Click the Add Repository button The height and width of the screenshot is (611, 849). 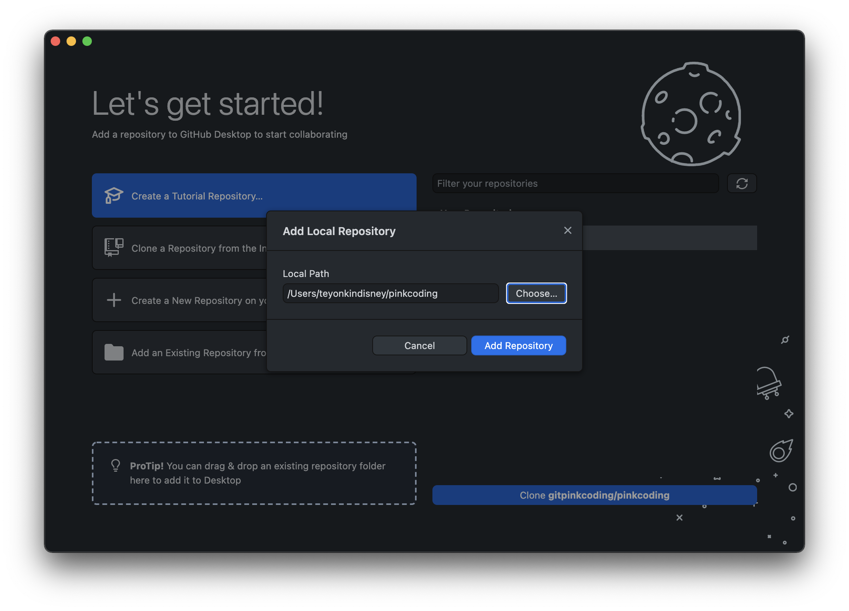(518, 345)
